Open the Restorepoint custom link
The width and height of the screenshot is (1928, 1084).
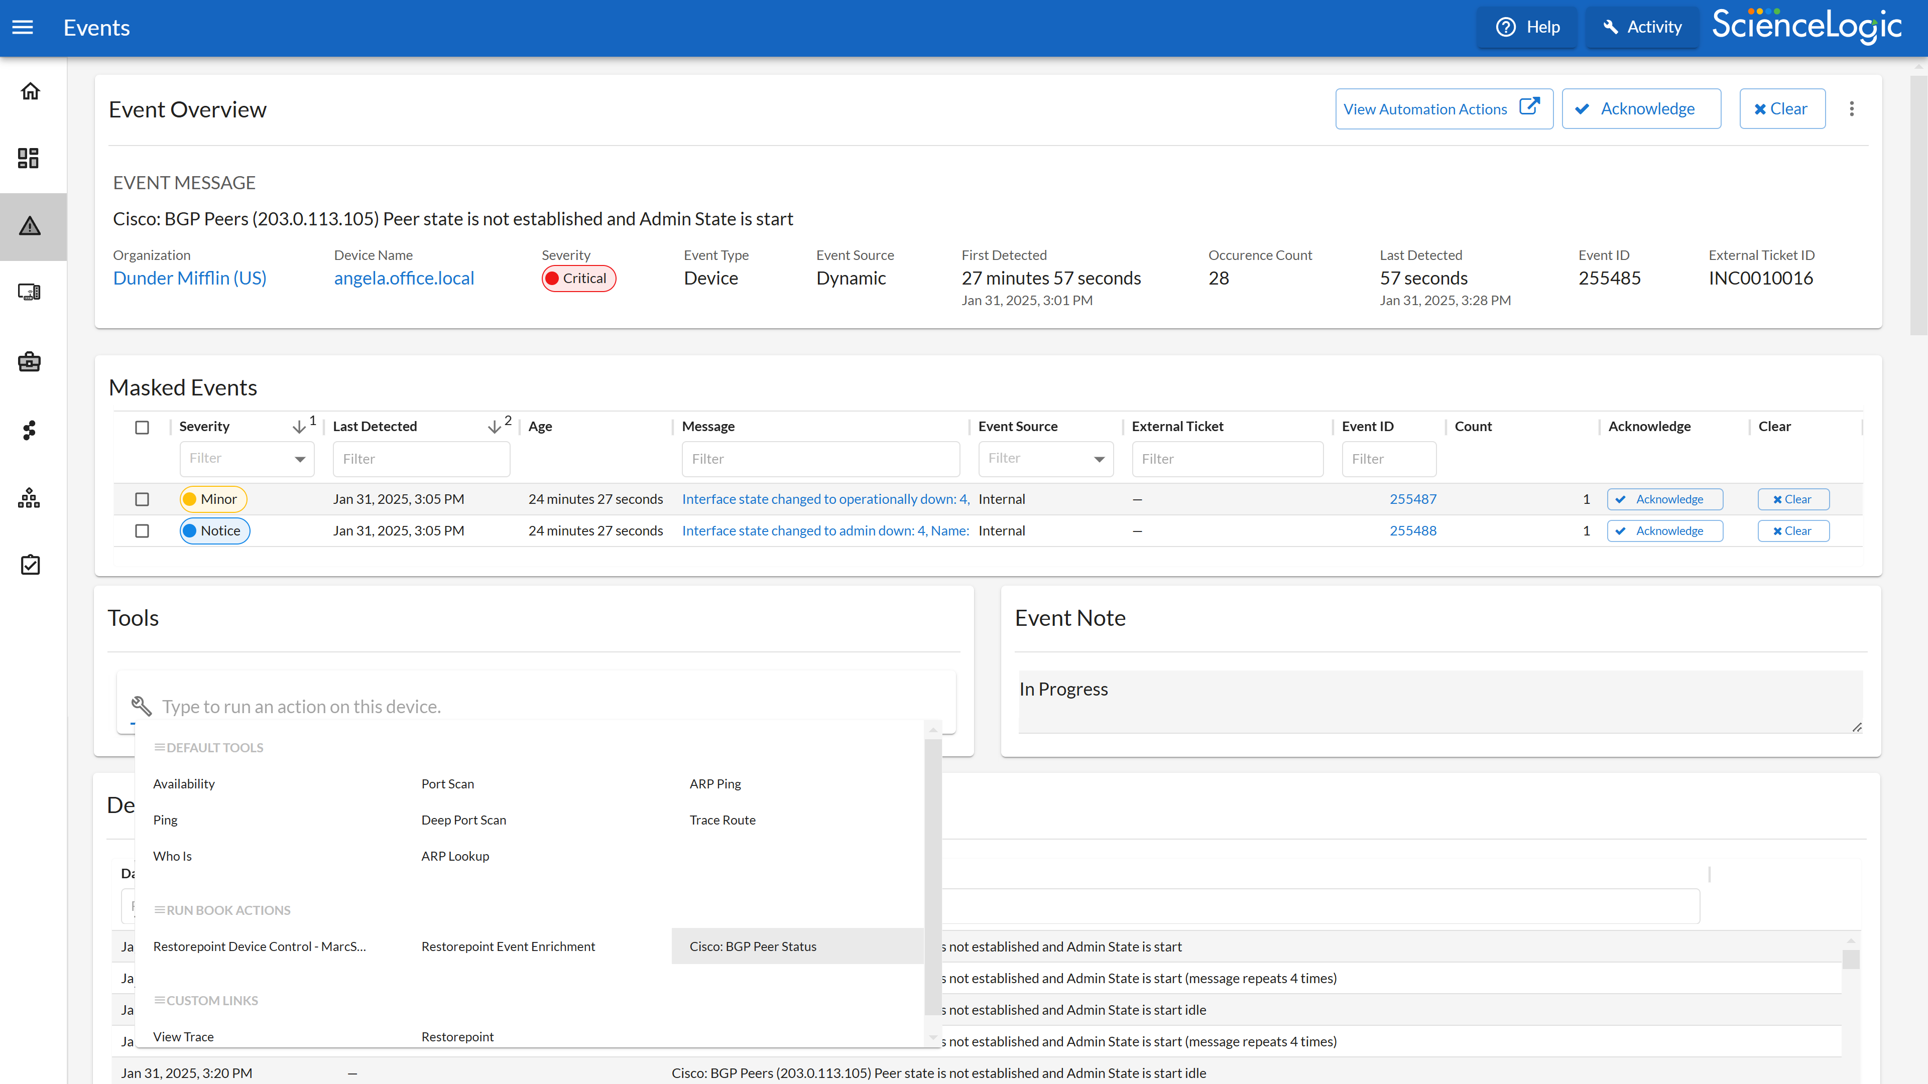click(x=457, y=1036)
